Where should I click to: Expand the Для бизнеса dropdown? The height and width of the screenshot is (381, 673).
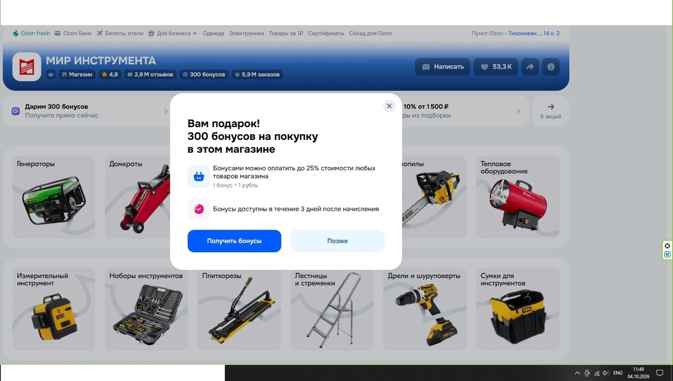172,33
